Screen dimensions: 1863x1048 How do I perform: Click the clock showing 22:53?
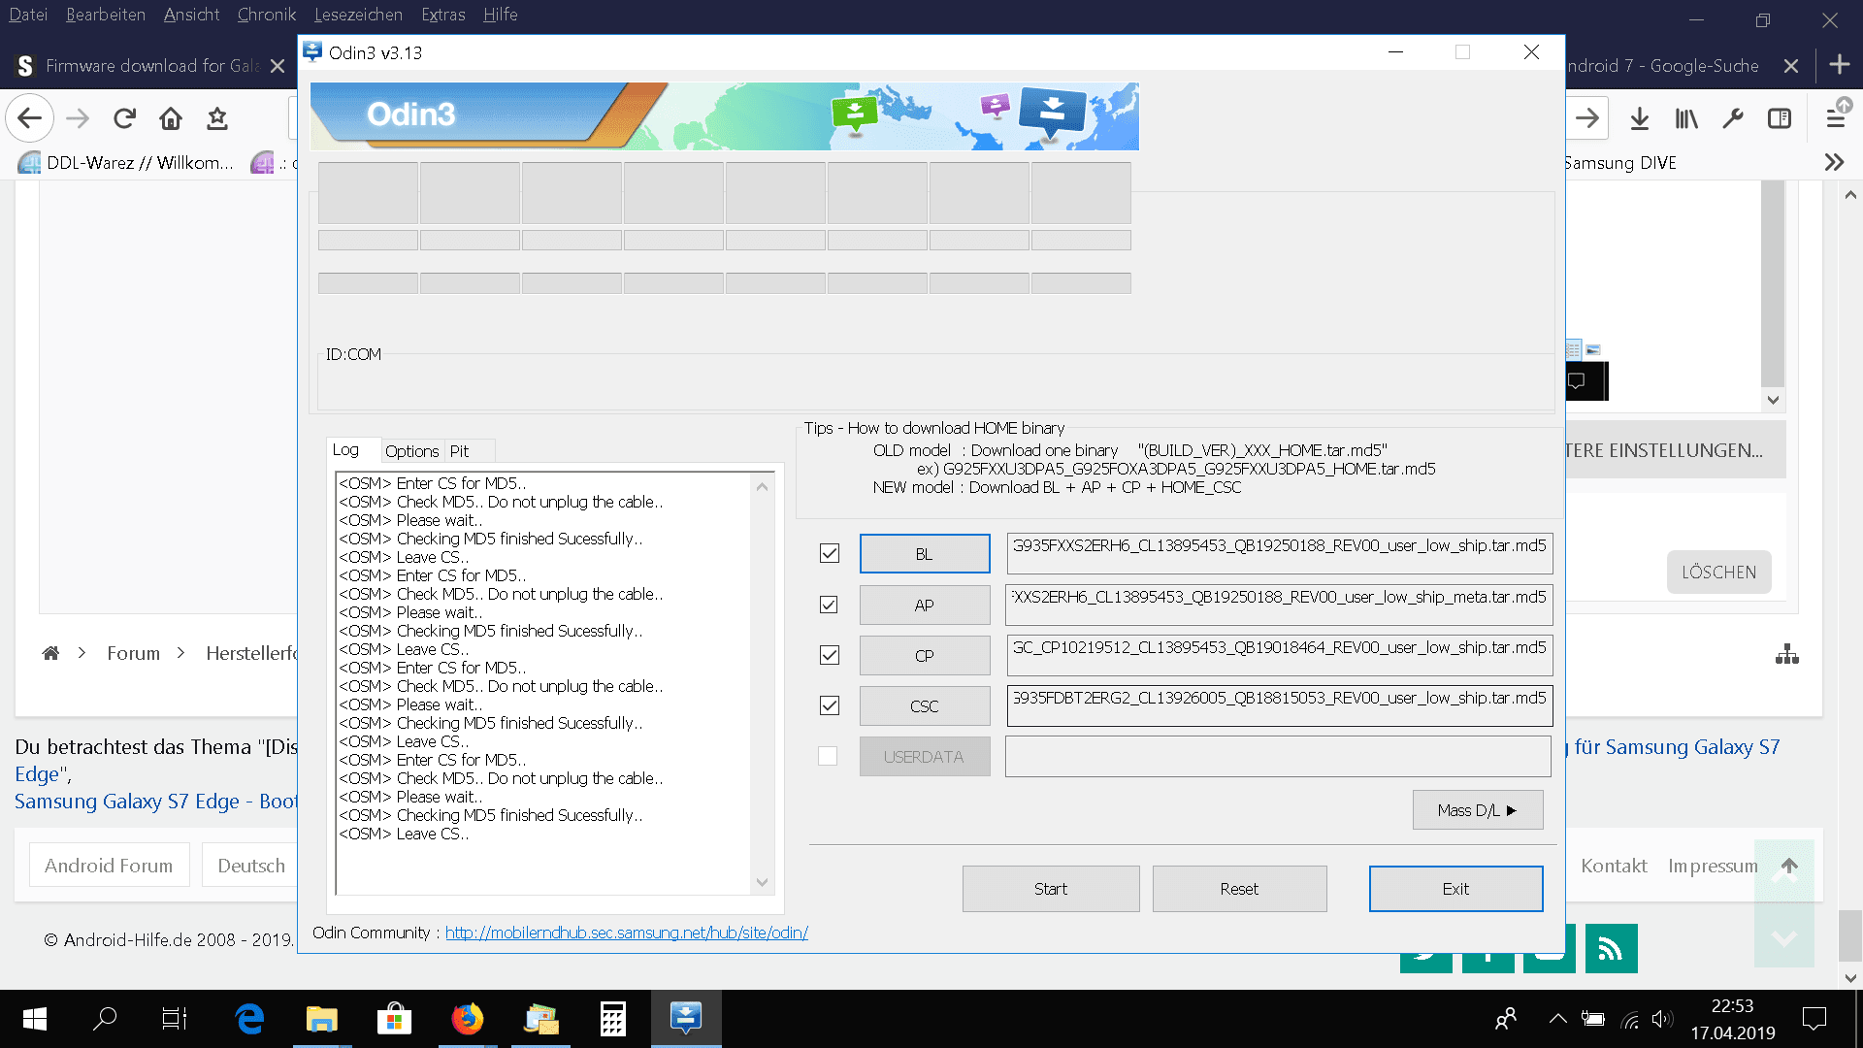[x=1732, y=1006]
